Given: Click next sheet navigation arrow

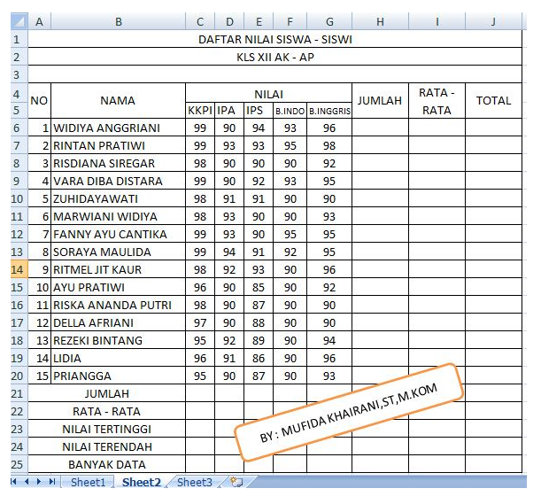Looking at the screenshot, I should pos(39,481).
